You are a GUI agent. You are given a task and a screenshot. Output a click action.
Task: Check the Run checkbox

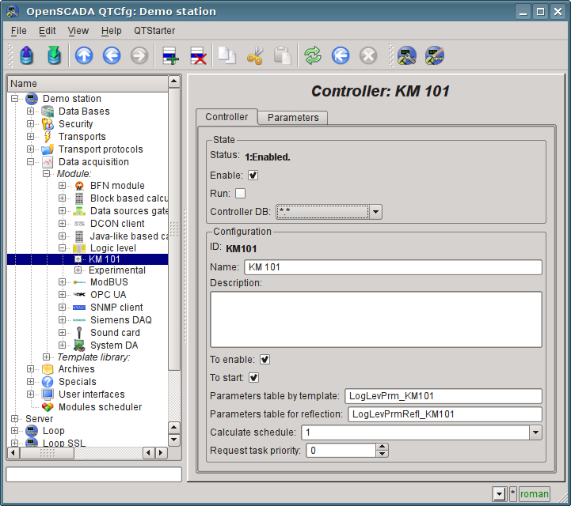[x=241, y=194]
